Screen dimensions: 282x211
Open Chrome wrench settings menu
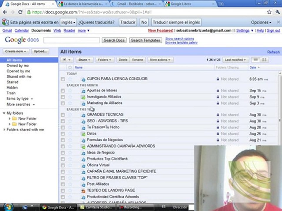(x=278, y=12)
